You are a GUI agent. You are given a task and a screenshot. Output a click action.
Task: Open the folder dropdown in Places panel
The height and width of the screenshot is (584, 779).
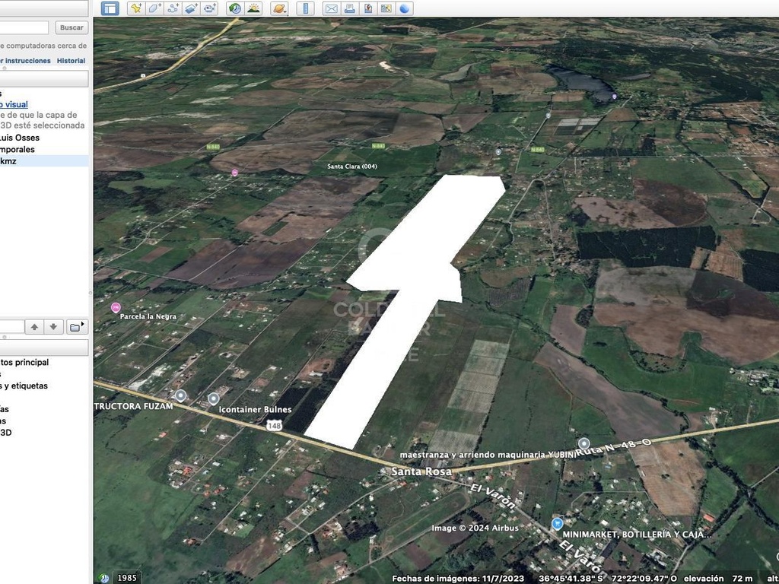(x=76, y=327)
